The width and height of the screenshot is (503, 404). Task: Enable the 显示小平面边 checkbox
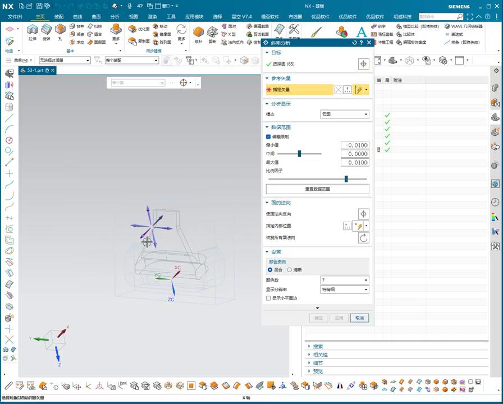pyautogui.click(x=268, y=299)
